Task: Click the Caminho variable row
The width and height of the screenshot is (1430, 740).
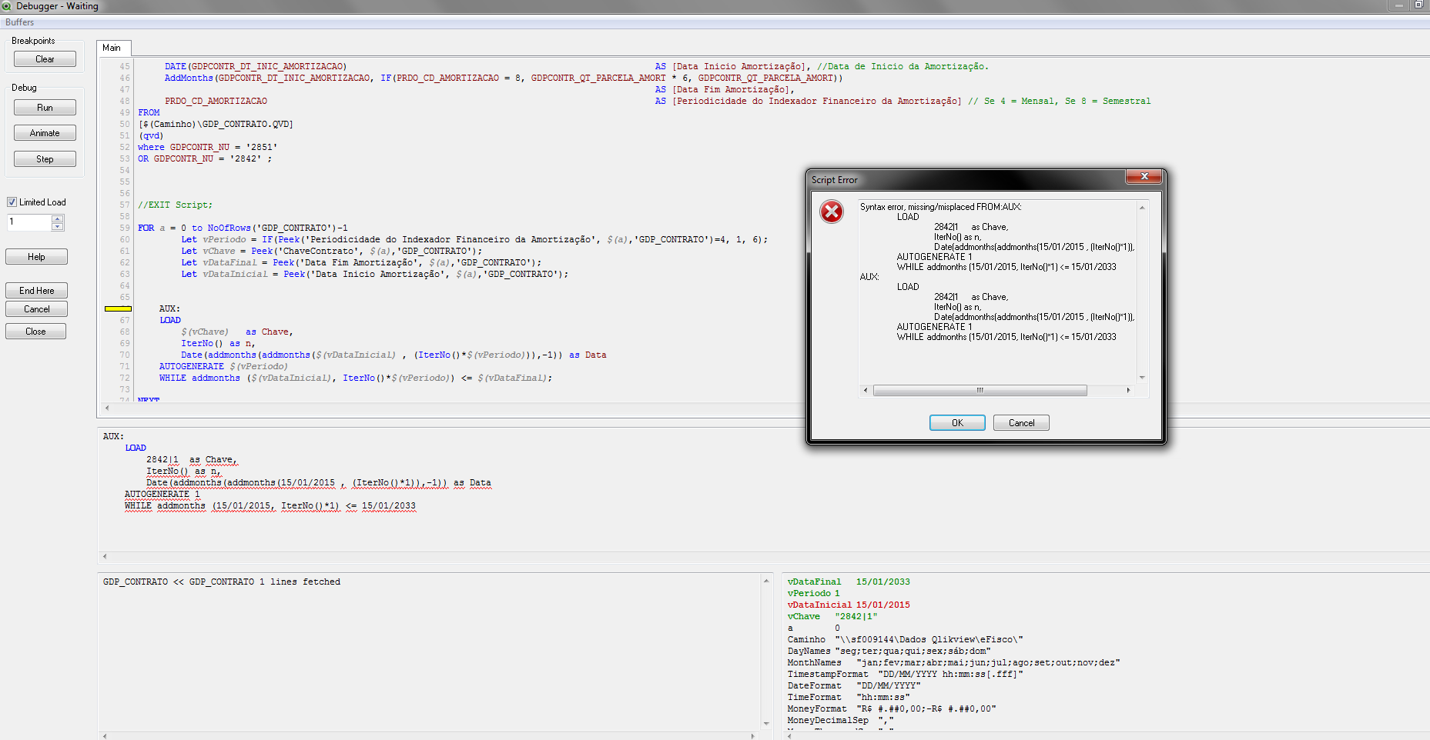Action: 906,640
